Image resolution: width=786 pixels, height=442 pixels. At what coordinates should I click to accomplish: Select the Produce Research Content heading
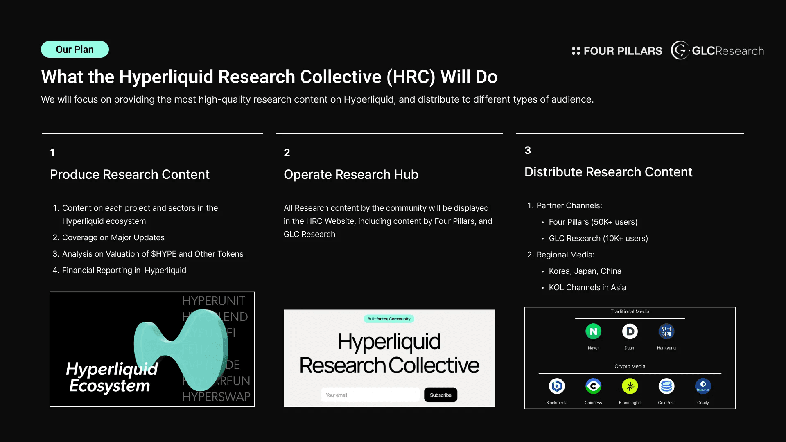click(129, 174)
